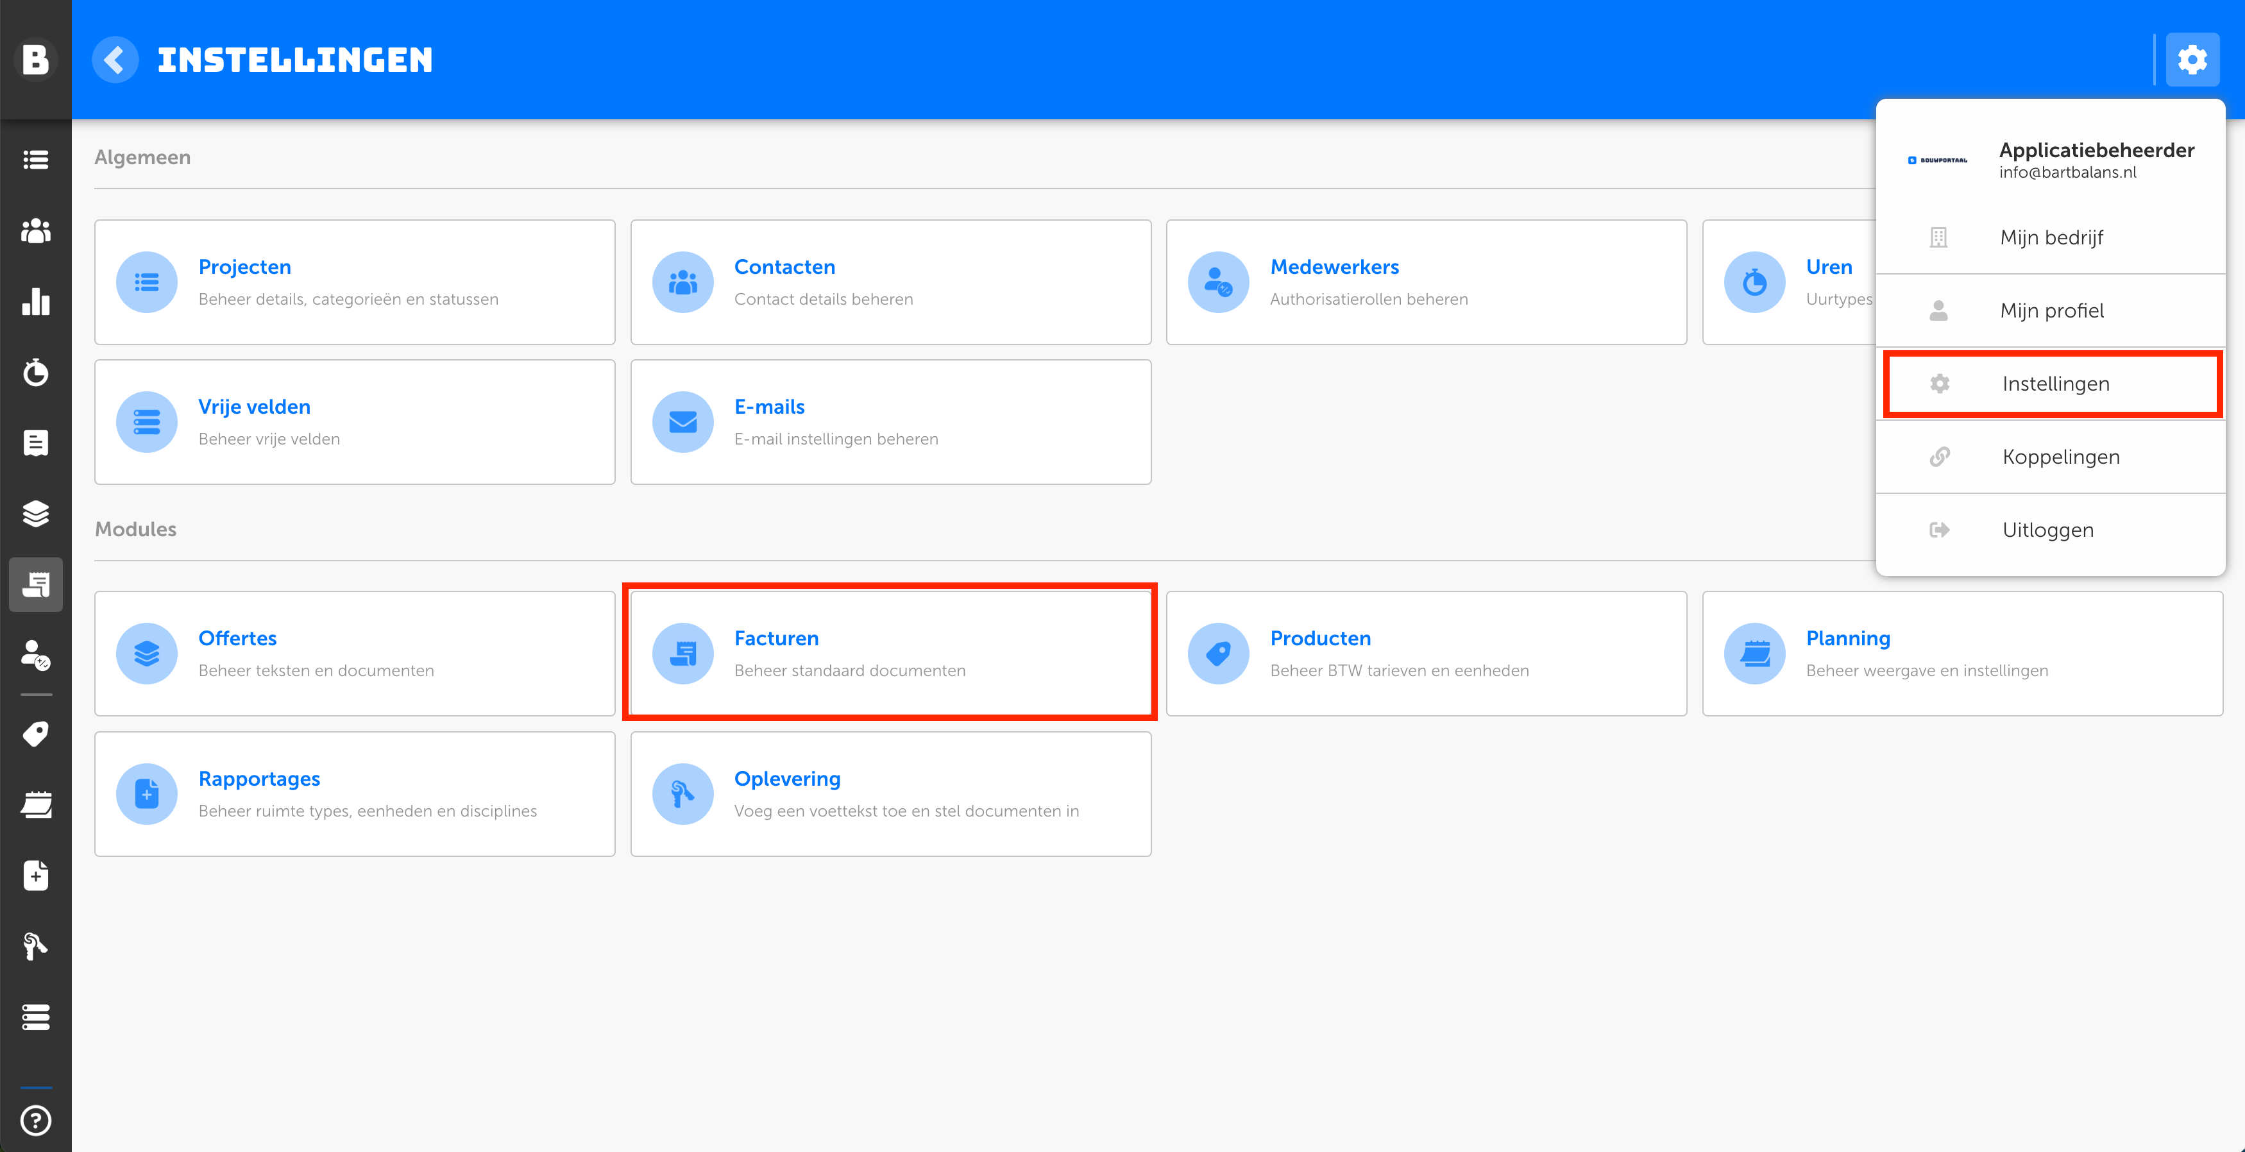Click the gear icon in header

tap(2192, 59)
